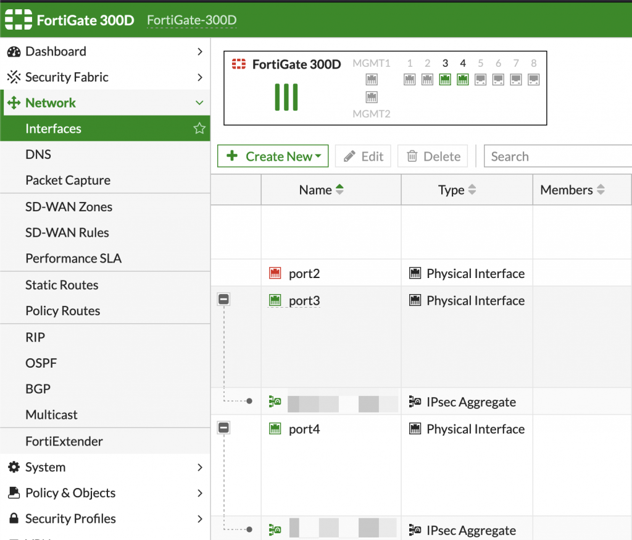Expand the Security Profiles chevron
Viewport: 632px width, 540px height.
tap(199, 518)
